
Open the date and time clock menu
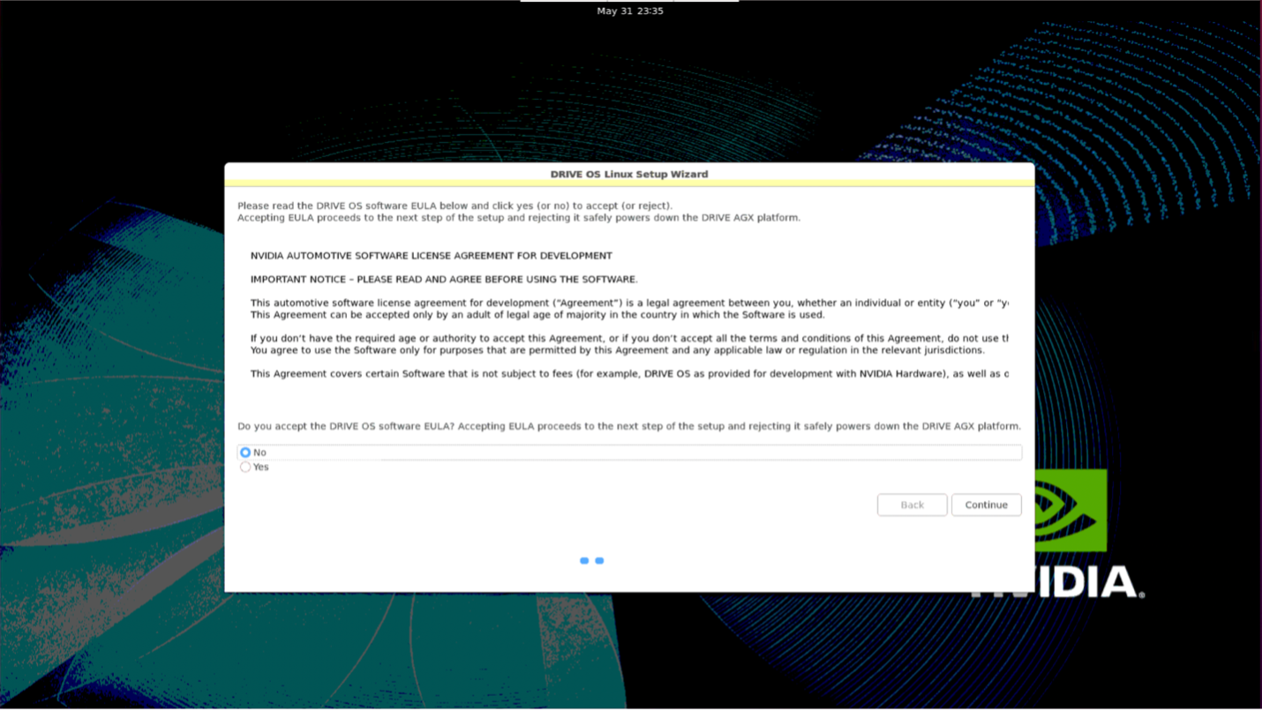click(x=630, y=11)
